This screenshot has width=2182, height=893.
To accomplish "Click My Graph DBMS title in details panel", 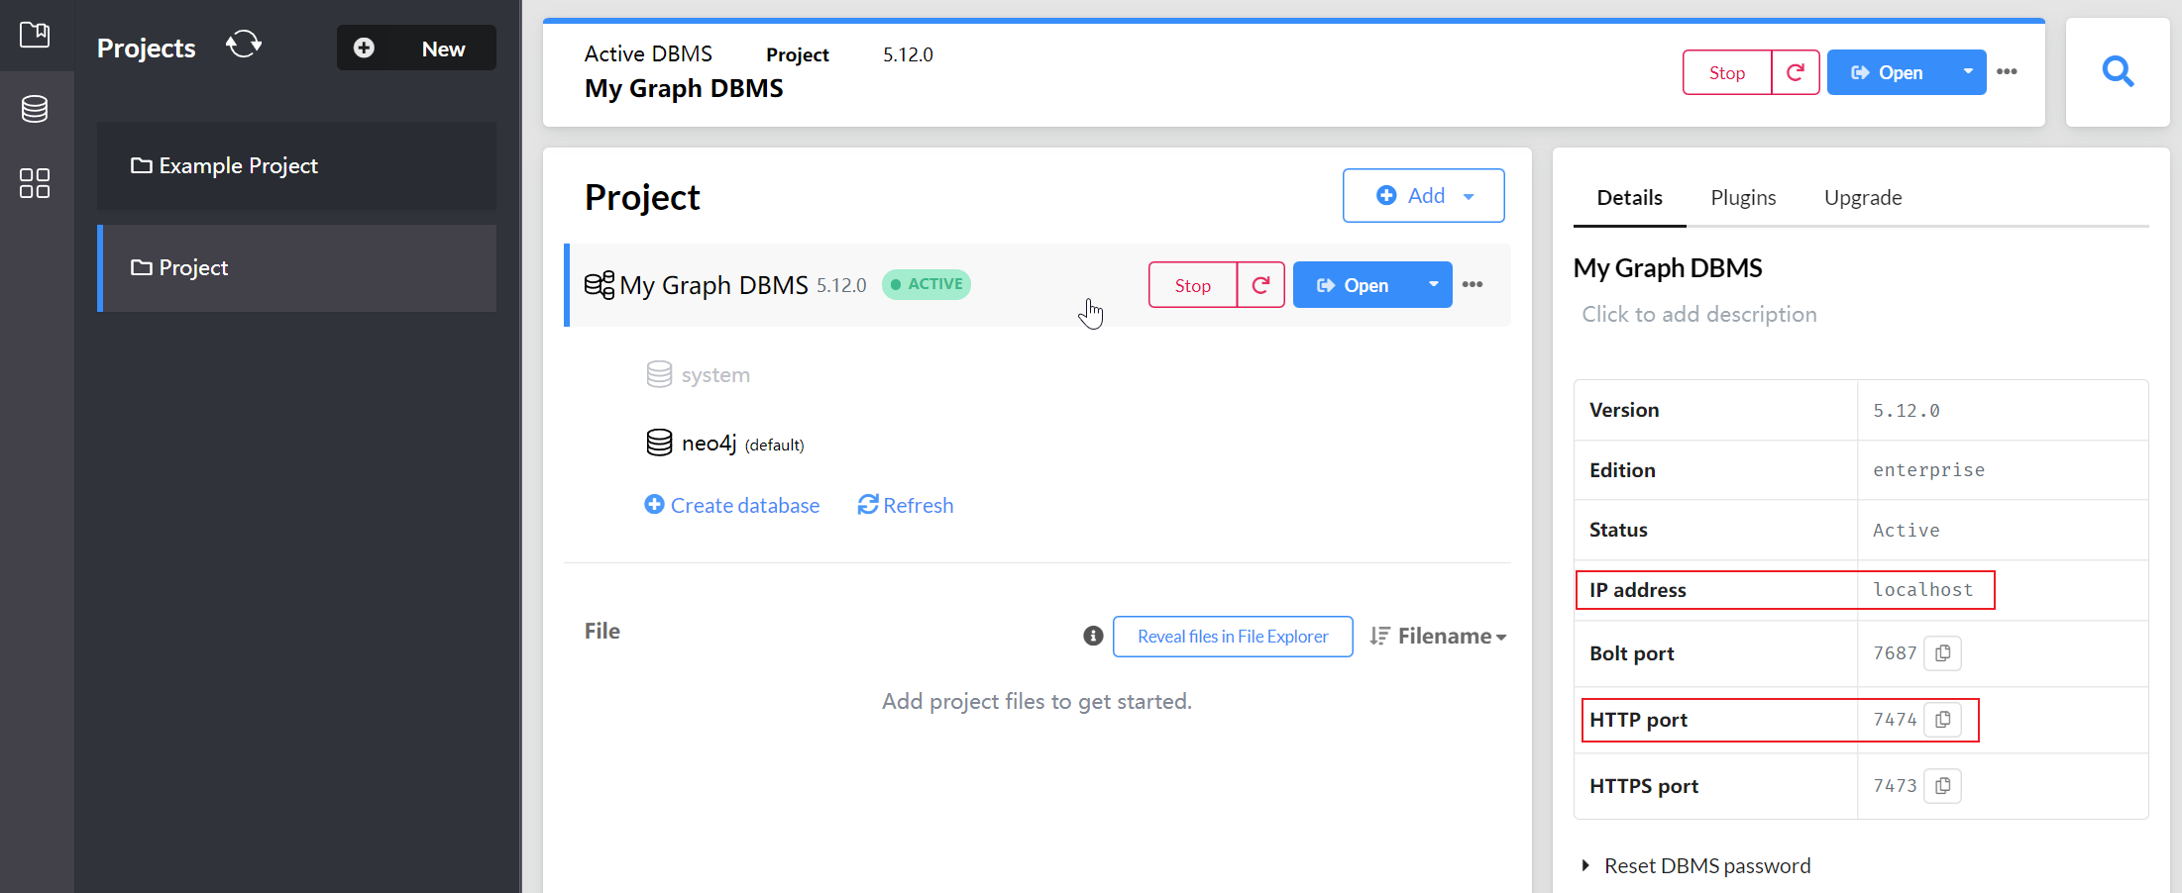I will pyautogui.click(x=1668, y=268).
